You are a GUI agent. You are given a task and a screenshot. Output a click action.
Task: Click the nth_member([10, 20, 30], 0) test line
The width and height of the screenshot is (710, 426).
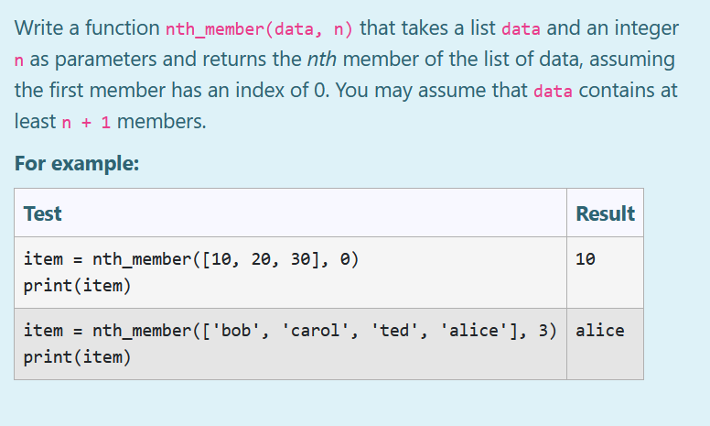(190, 259)
